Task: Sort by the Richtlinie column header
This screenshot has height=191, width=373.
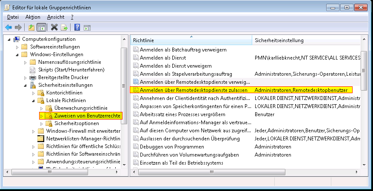Action: point(191,40)
